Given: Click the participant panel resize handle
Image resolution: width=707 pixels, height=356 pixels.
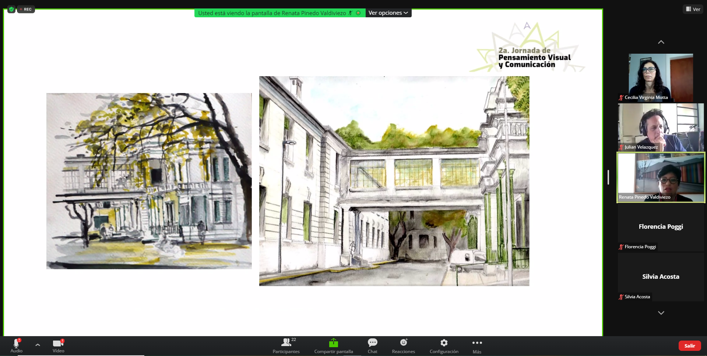Looking at the screenshot, I should 608,177.
